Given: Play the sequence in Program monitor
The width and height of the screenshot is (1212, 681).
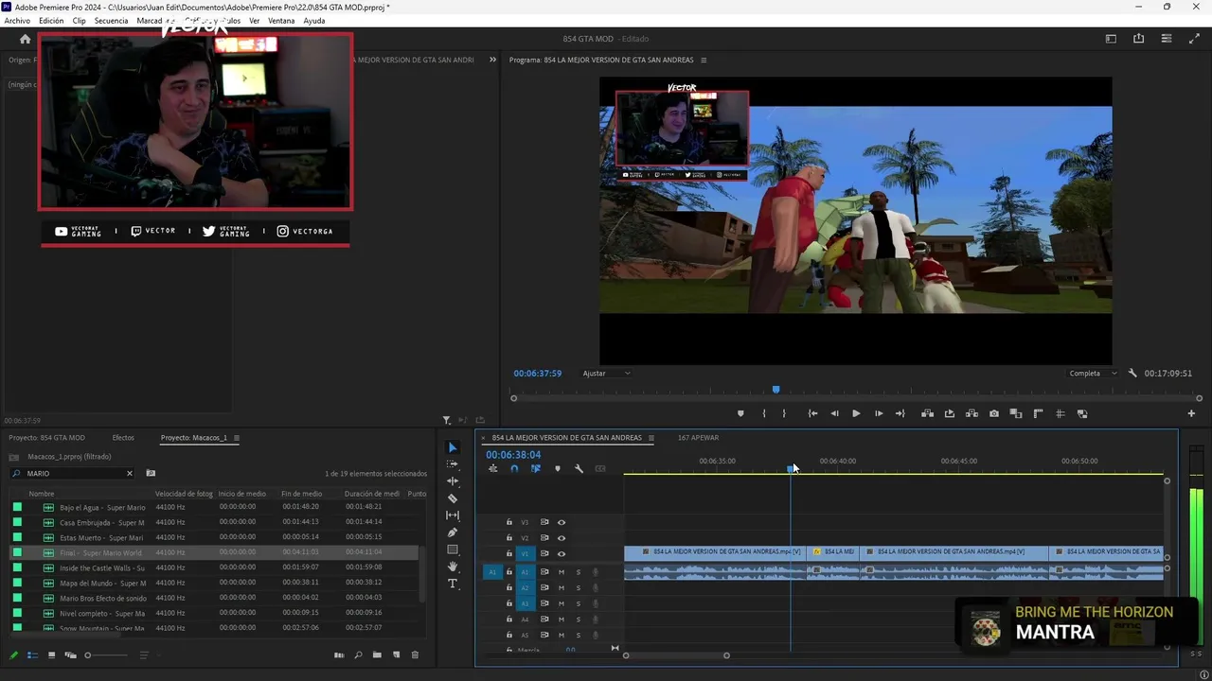Looking at the screenshot, I should pyautogui.click(x=856, y=413).
